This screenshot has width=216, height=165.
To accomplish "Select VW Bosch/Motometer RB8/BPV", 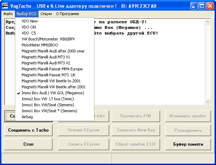I will pos(54,39).
